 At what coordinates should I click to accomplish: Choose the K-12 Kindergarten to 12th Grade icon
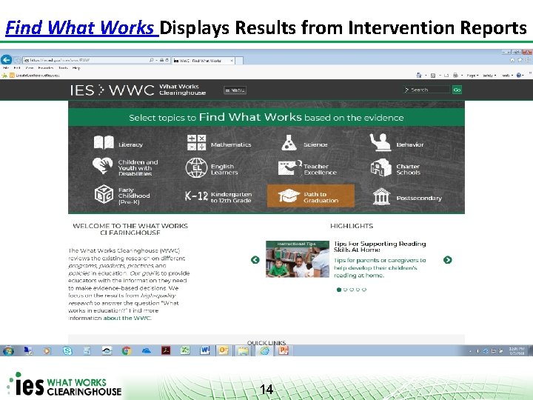(x=196, y=196)
